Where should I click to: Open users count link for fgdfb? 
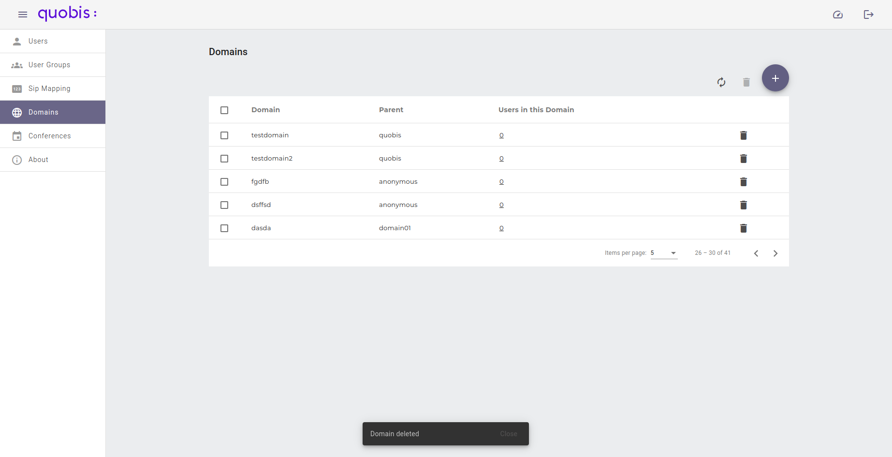(501, 182)
